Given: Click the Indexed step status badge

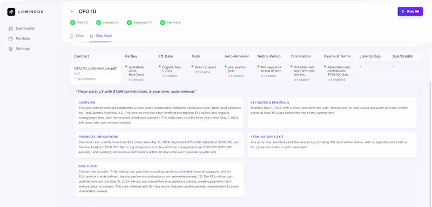Looking at the screenshot, I should click(107, 23).
